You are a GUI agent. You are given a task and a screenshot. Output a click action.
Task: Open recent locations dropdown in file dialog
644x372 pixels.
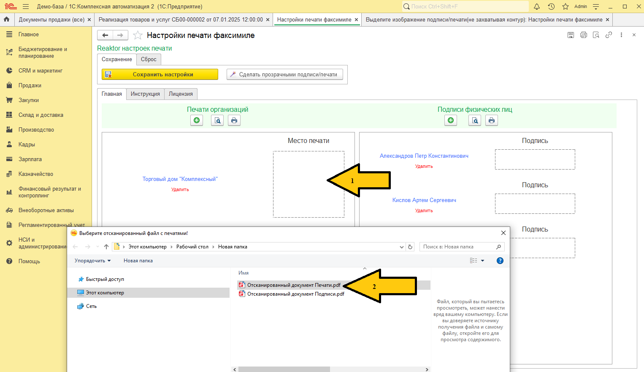[x=97, y=247]
